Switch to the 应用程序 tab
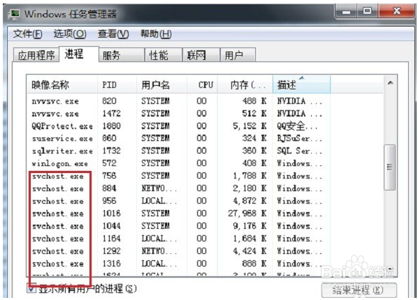418x300 pixels. (x=36, y=55)
